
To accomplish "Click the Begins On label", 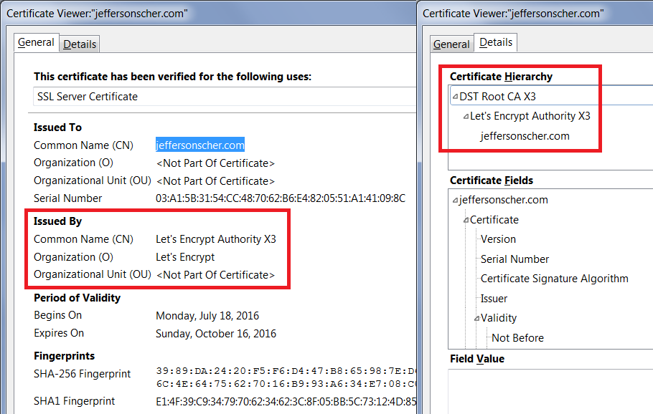I will pyautogui.click(x=57, y=315).
